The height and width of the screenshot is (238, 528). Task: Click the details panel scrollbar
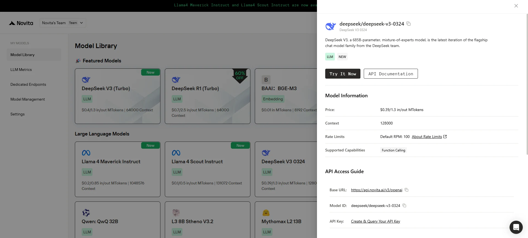(x=527, y=84)
